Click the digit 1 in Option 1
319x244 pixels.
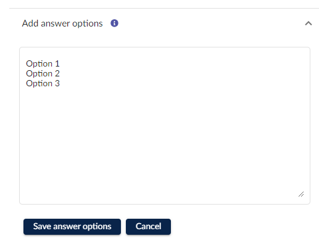[x=57, y=63]
